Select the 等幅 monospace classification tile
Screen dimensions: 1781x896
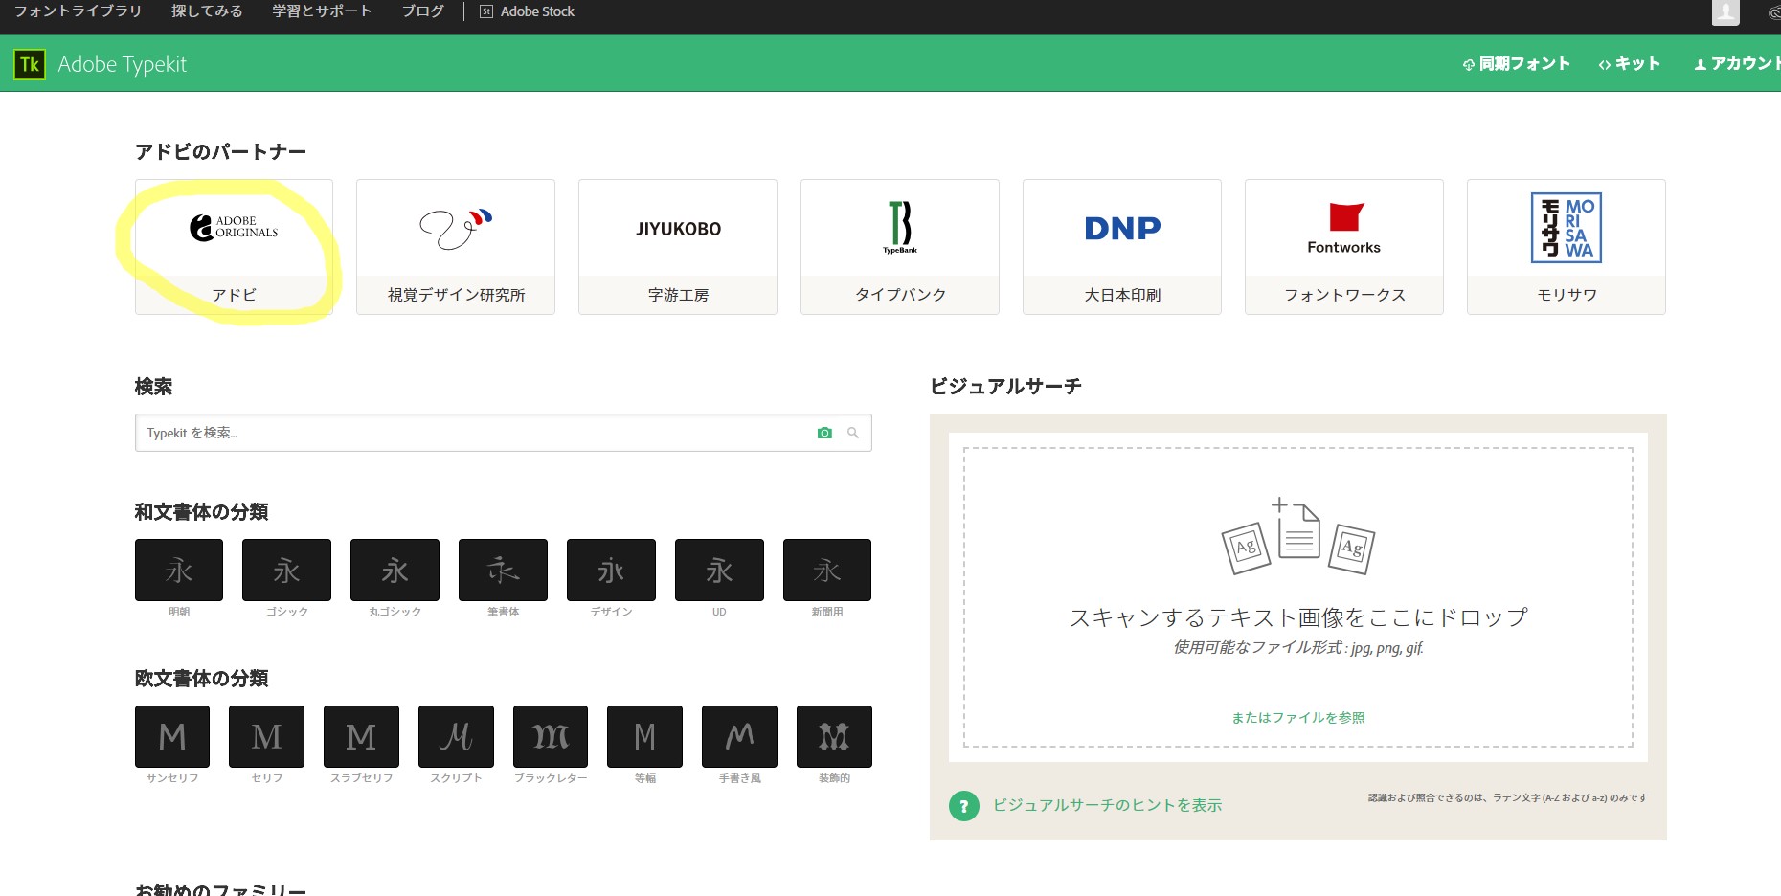point(644,736)
